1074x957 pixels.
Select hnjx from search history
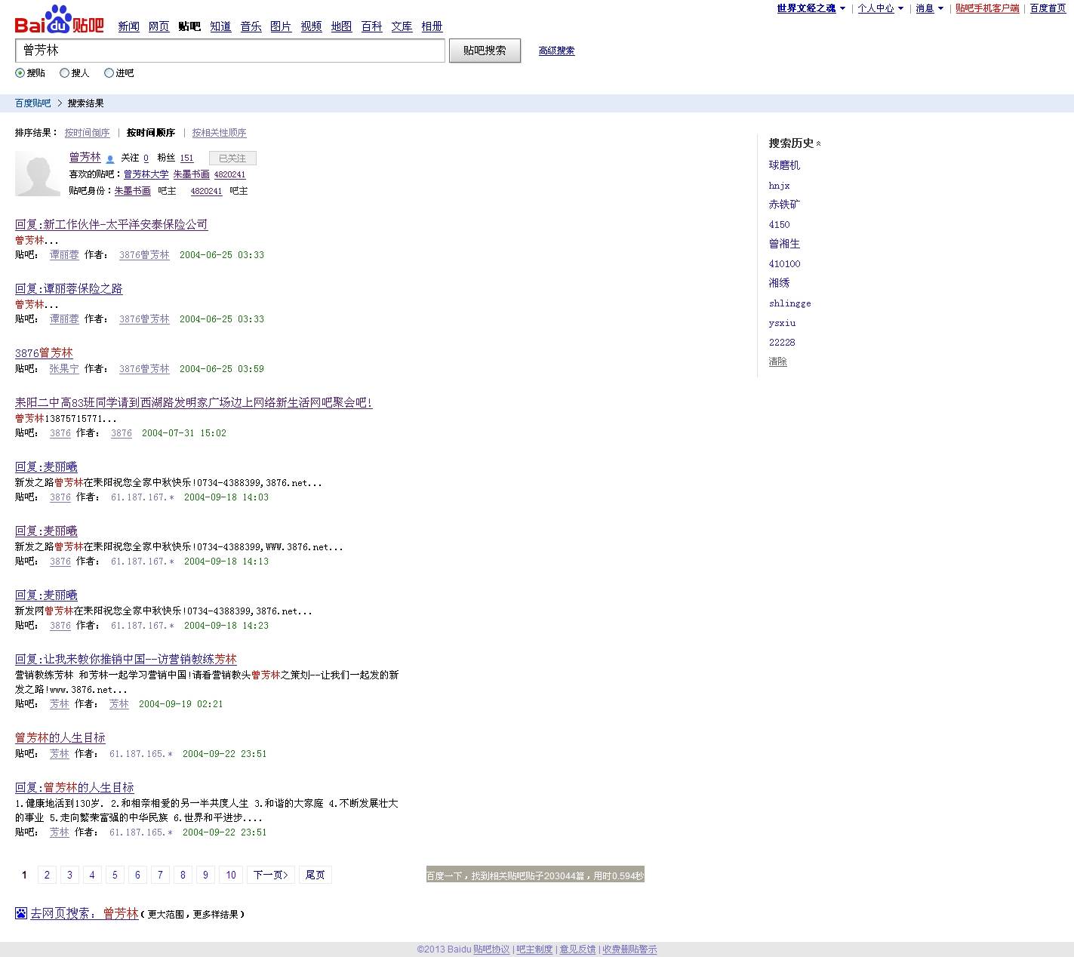tap(780, 186)
